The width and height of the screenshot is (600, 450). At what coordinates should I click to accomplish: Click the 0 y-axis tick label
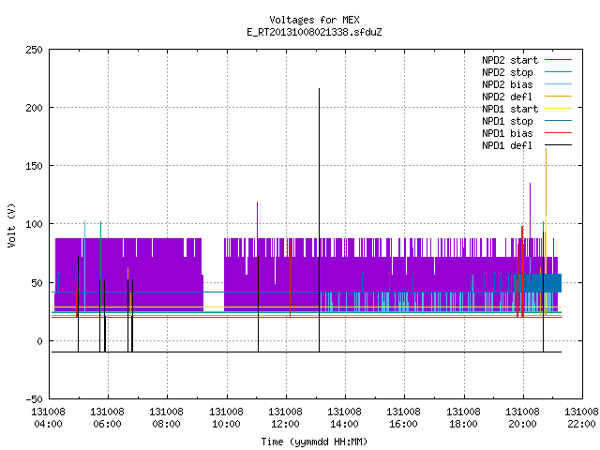[x=39, y=341]
